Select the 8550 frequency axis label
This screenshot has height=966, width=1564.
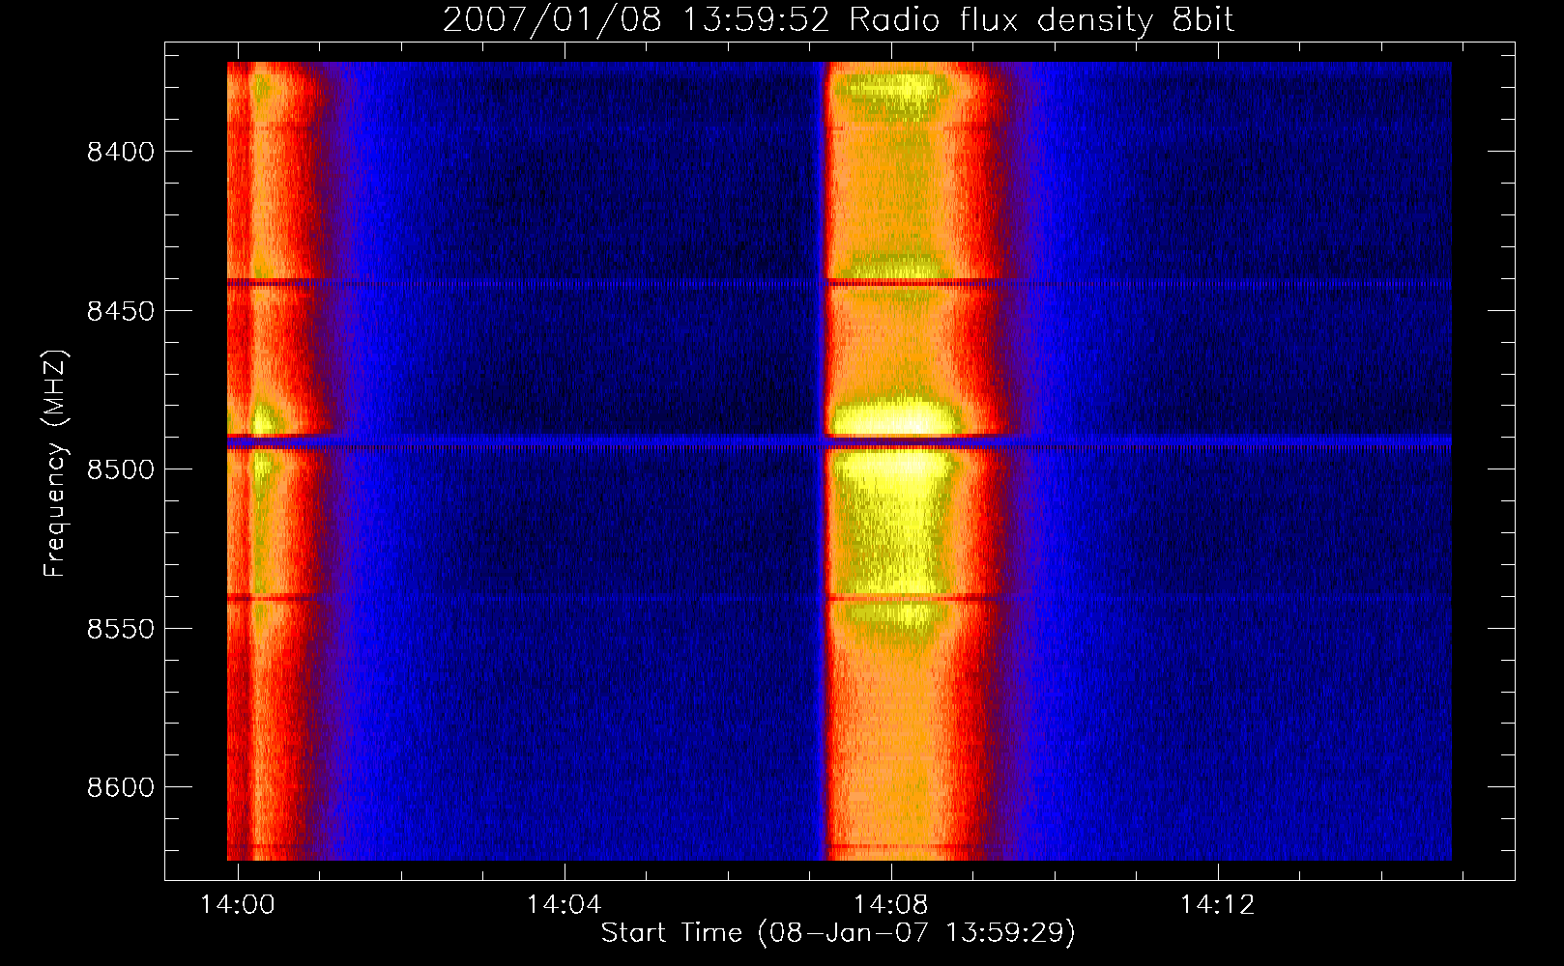[120, 629]
